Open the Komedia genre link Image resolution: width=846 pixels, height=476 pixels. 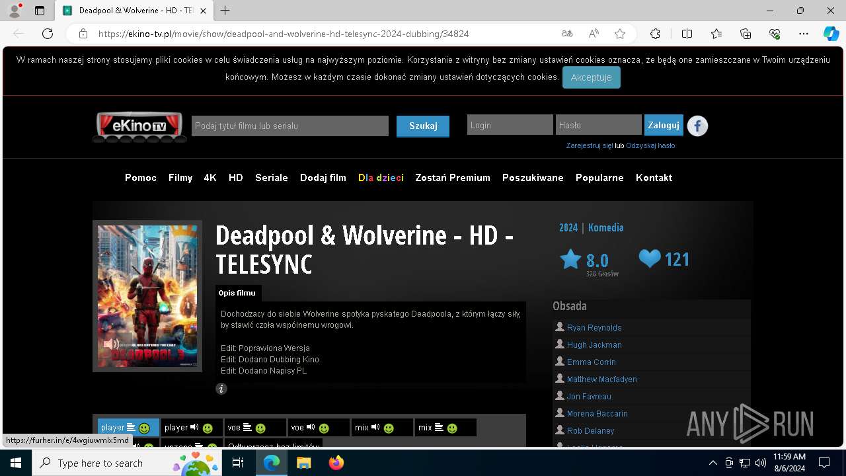(605, 227)
